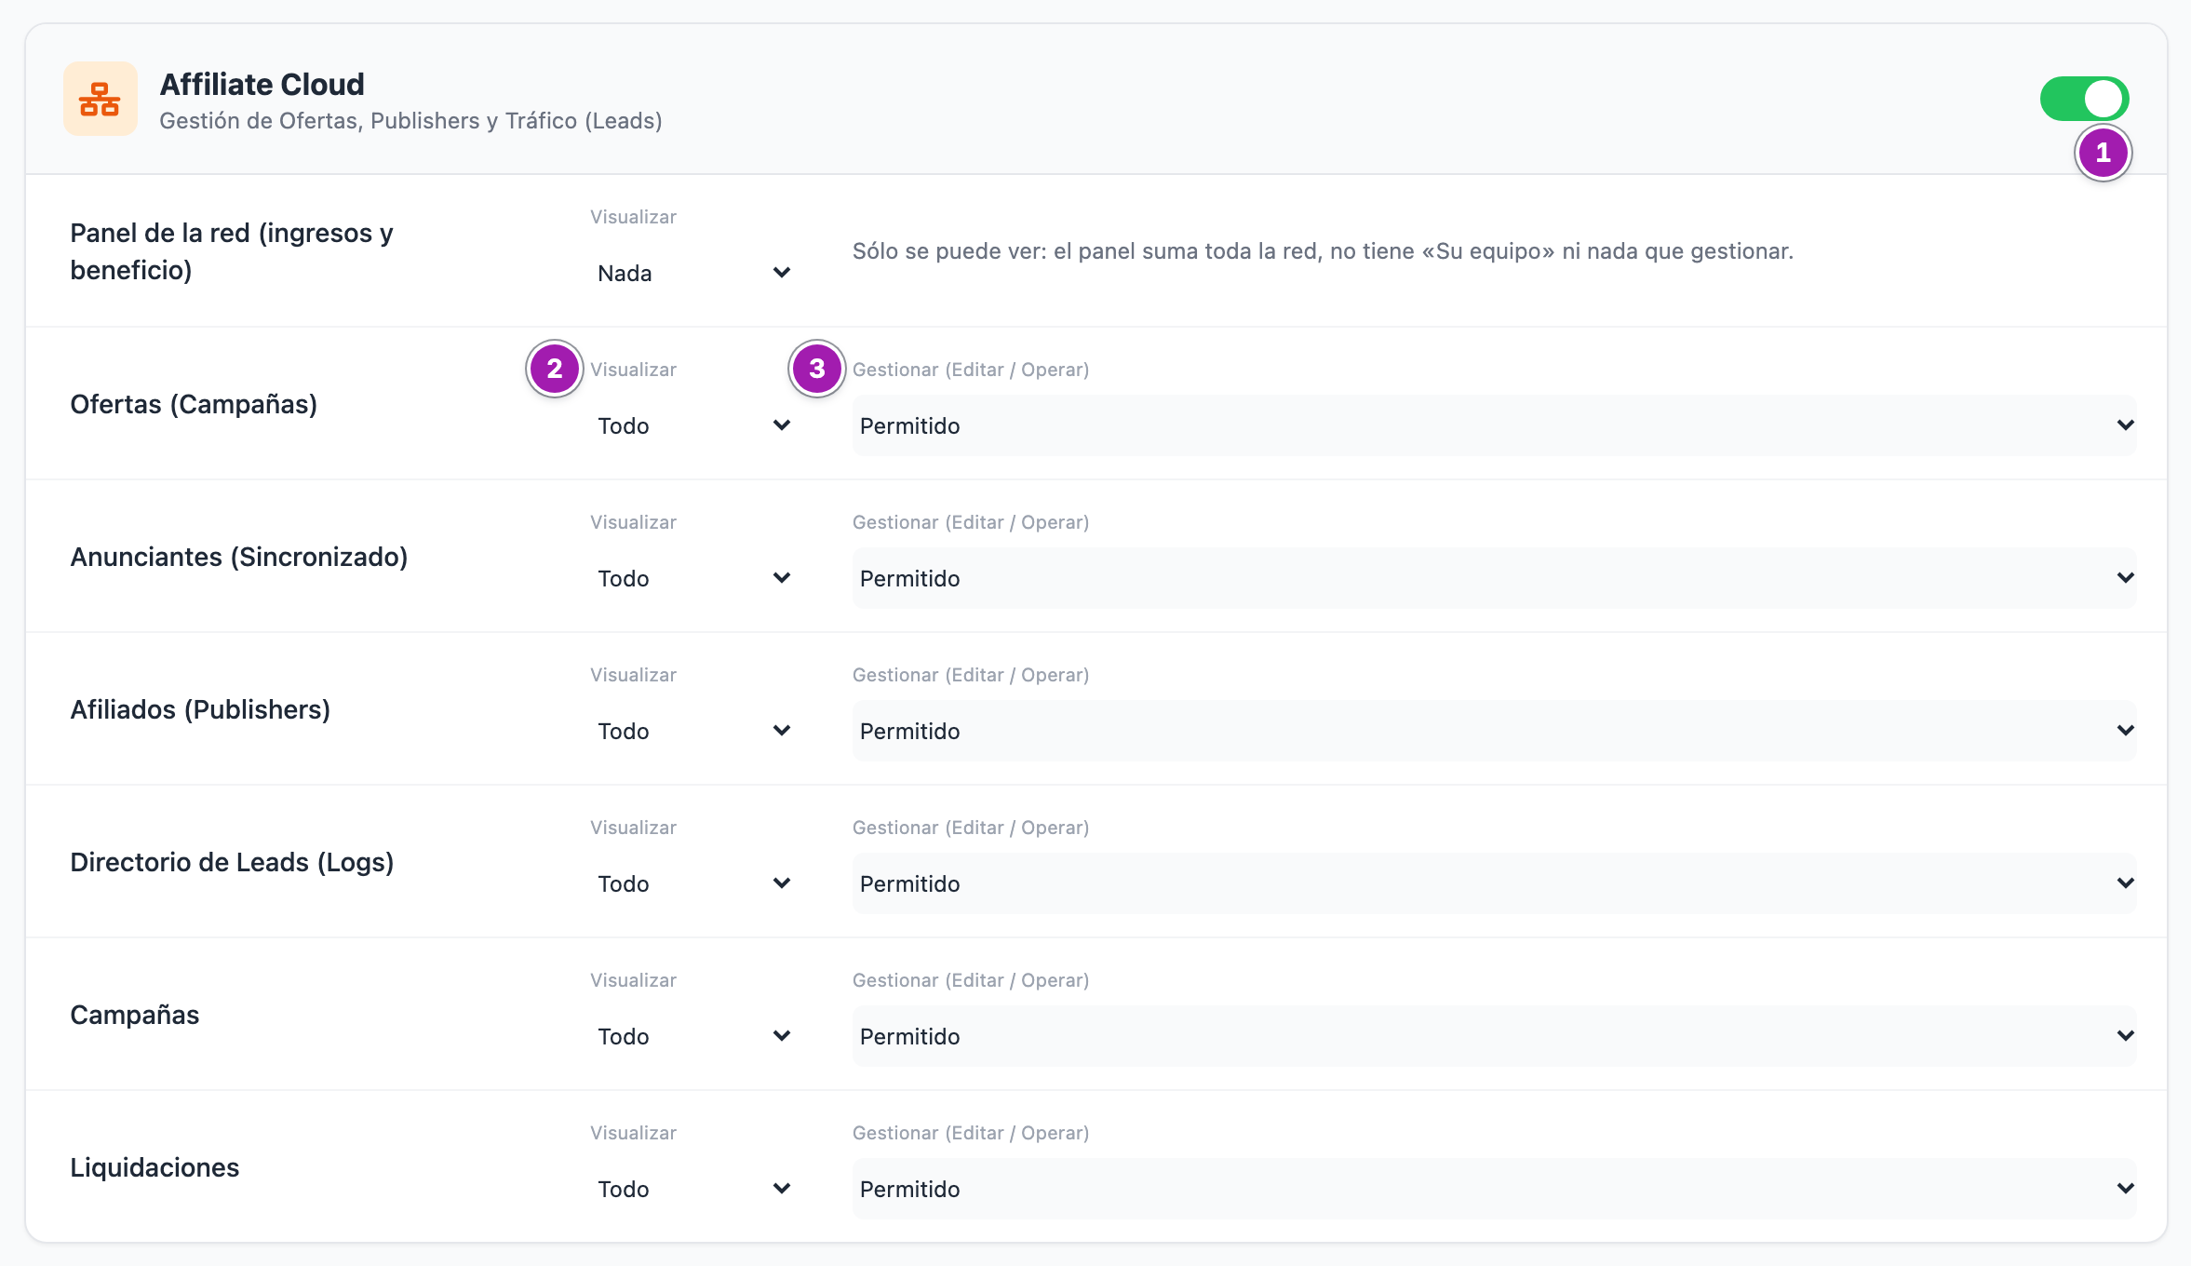Click the Affiliate Cloud network icon

click(x=101, y=99)
